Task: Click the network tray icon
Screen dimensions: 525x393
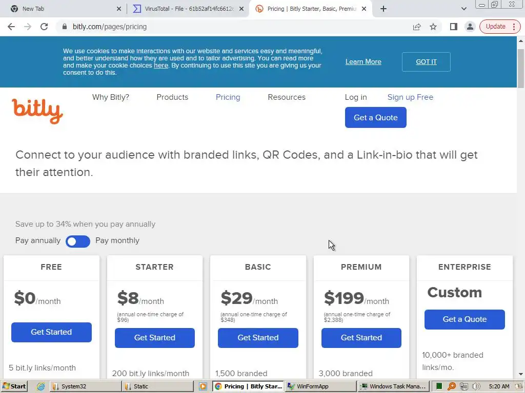Action: click(463, 386)
